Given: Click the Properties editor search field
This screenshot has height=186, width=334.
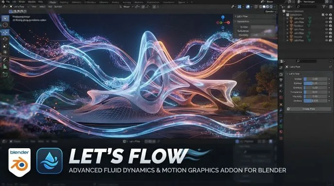Looking at the screenshot, I should (307, 61).
